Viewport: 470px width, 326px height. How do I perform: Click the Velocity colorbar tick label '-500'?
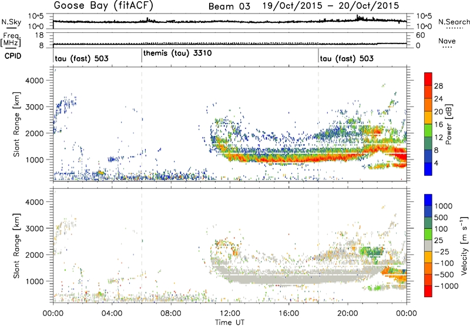pos(444,274)
